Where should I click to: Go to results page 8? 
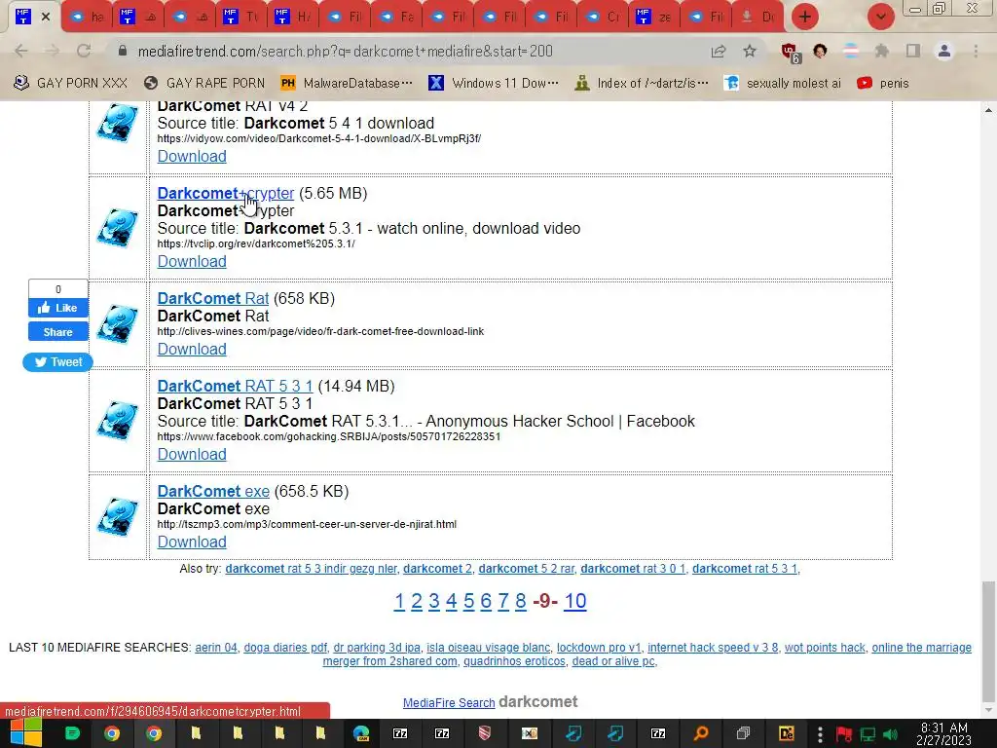[x=521, y=601]
